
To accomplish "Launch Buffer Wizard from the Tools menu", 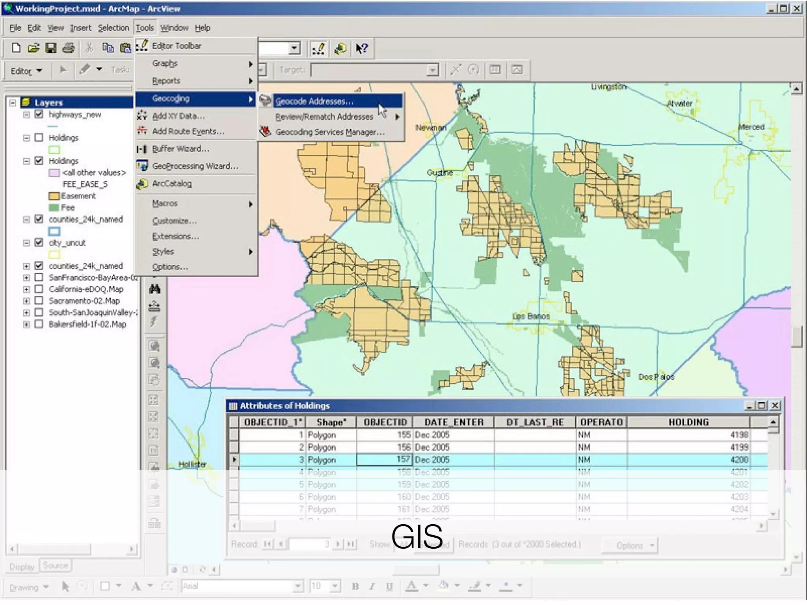I will (x=180, y=148).
